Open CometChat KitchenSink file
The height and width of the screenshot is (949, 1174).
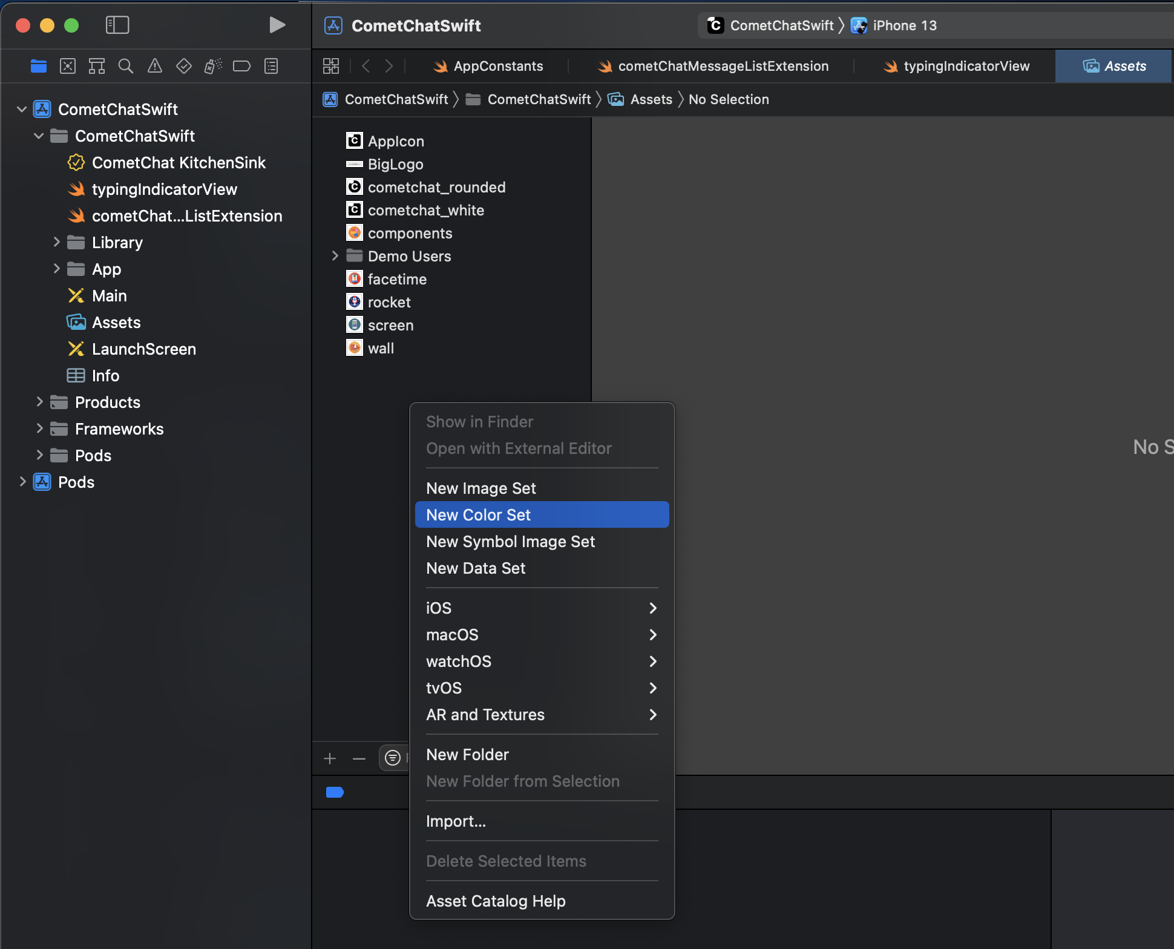pos(166,163)
